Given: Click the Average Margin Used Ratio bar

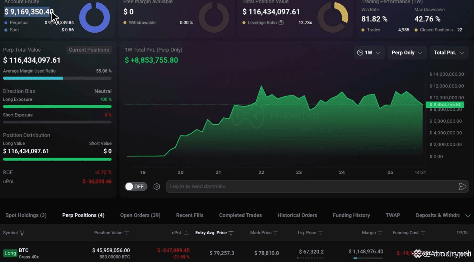Looking at the screenshot, I should 57,78.
